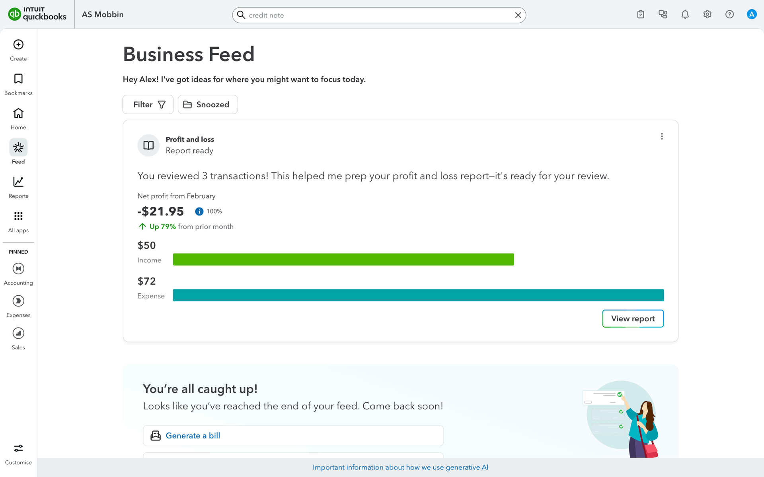This screenshot has height=477, width=764.
Task: Open pinned Accounting section
Action: click(x=18, y=274)
